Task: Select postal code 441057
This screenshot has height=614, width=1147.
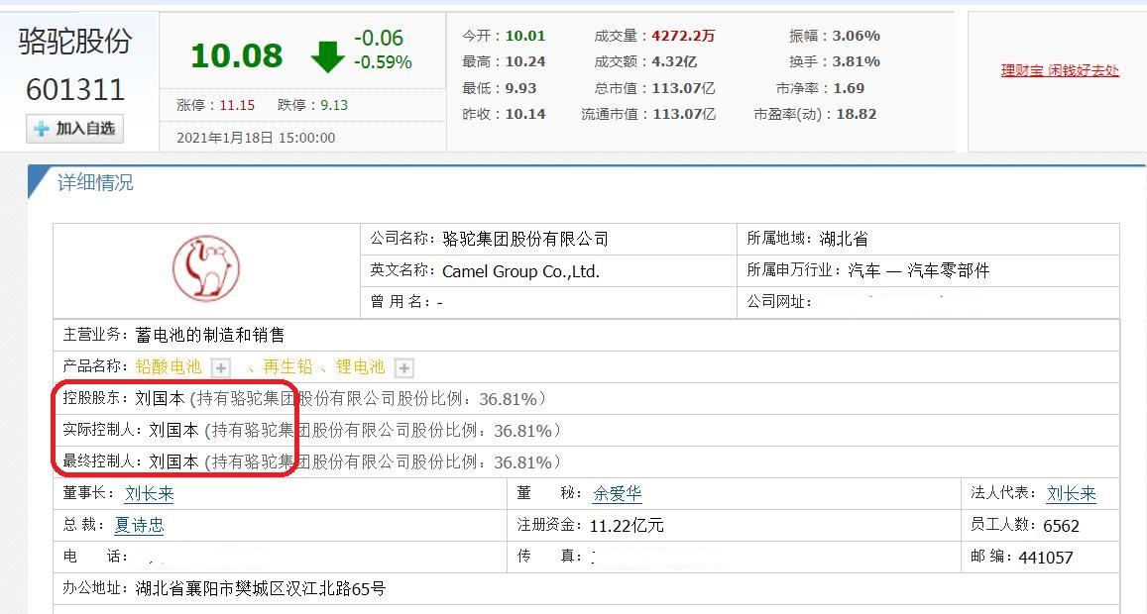Action: point(1046,557)
